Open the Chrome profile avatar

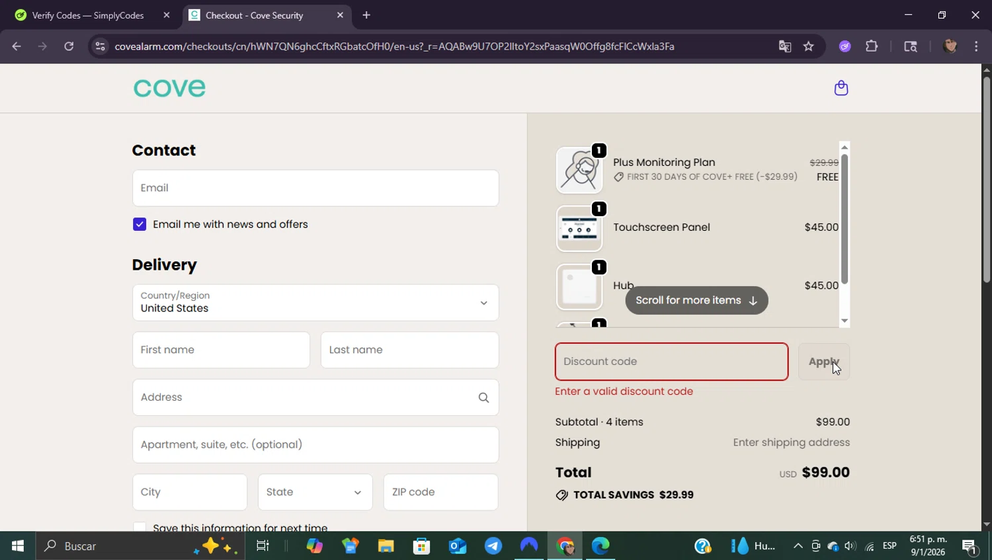[950, 46]
